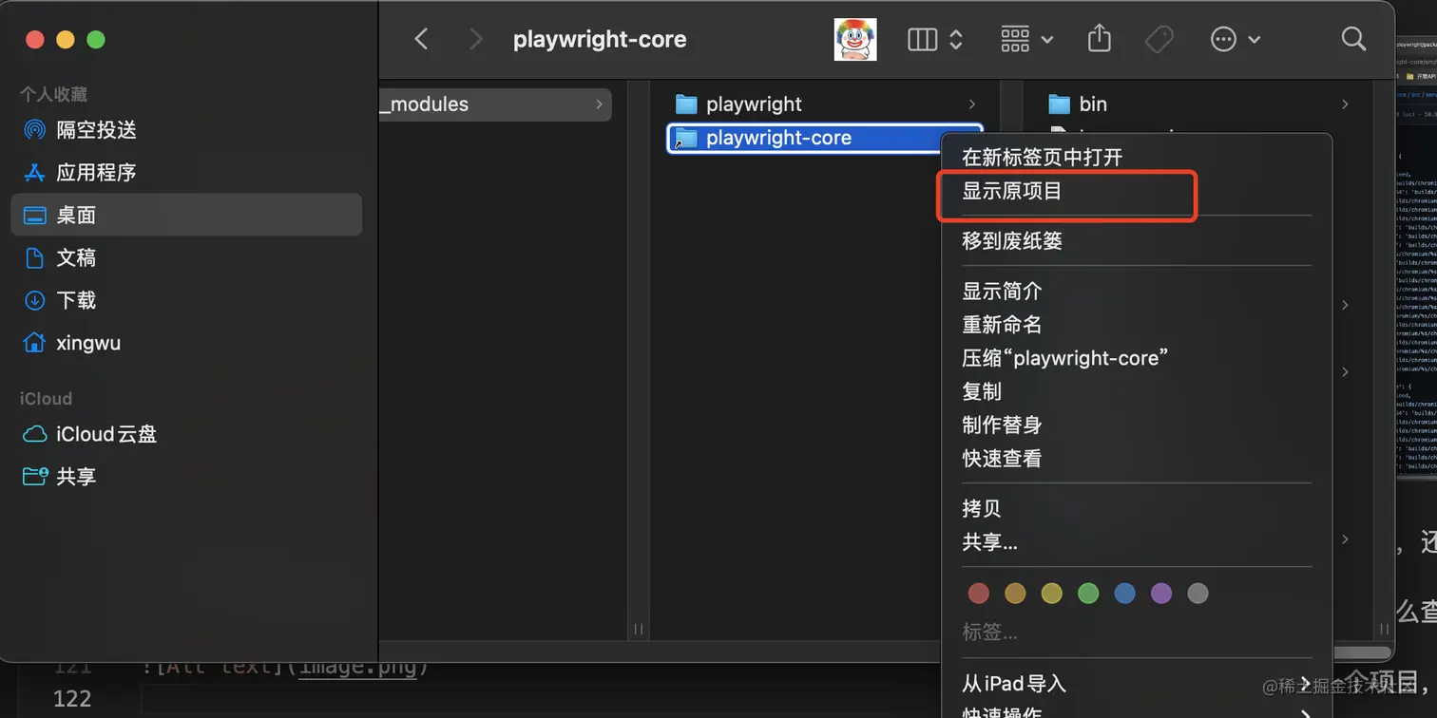Apply the yellow tag color
The height and width of the screenshot is (718, 1437).
coord(1052,594)
